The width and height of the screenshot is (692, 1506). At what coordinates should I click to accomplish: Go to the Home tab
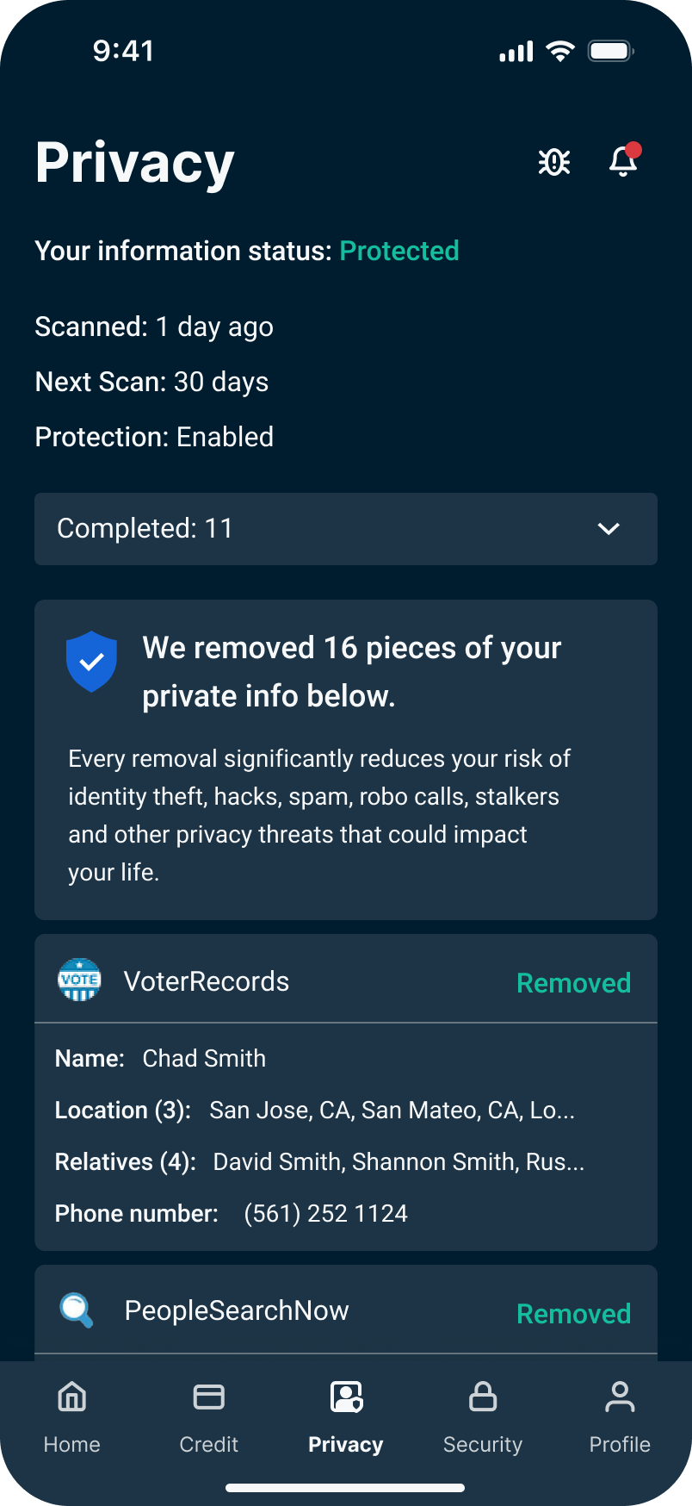[72, 1416]
